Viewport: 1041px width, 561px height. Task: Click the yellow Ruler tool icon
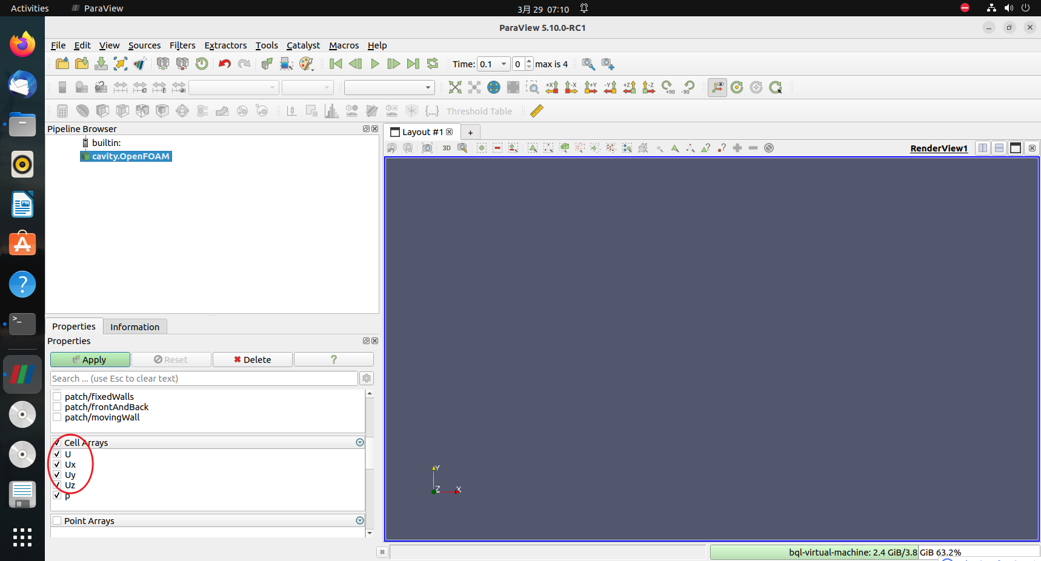537,111
